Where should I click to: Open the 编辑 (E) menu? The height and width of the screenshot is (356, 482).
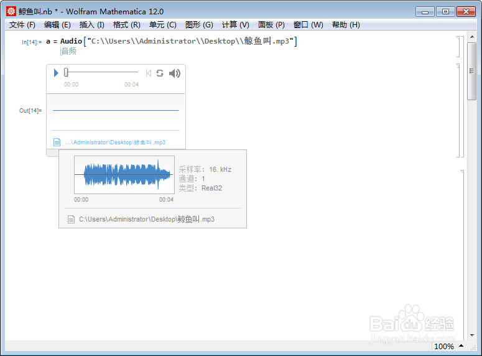pos(57,25)
